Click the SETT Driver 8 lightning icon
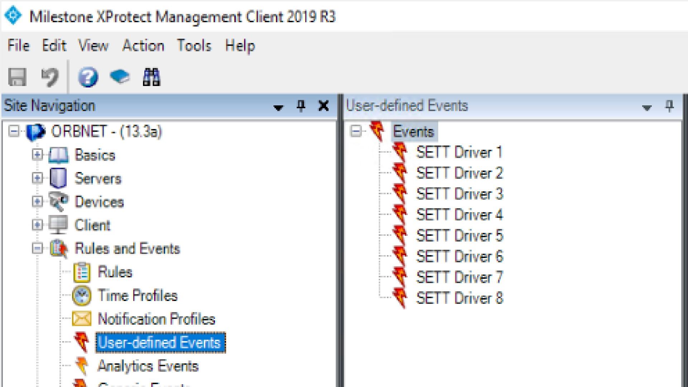Viewport: 688px width, 387px height. (x=400, y=298)
